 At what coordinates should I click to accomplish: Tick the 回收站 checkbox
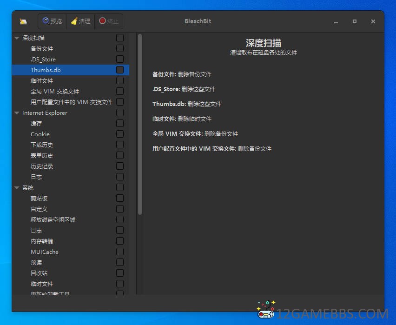[120, 273]
